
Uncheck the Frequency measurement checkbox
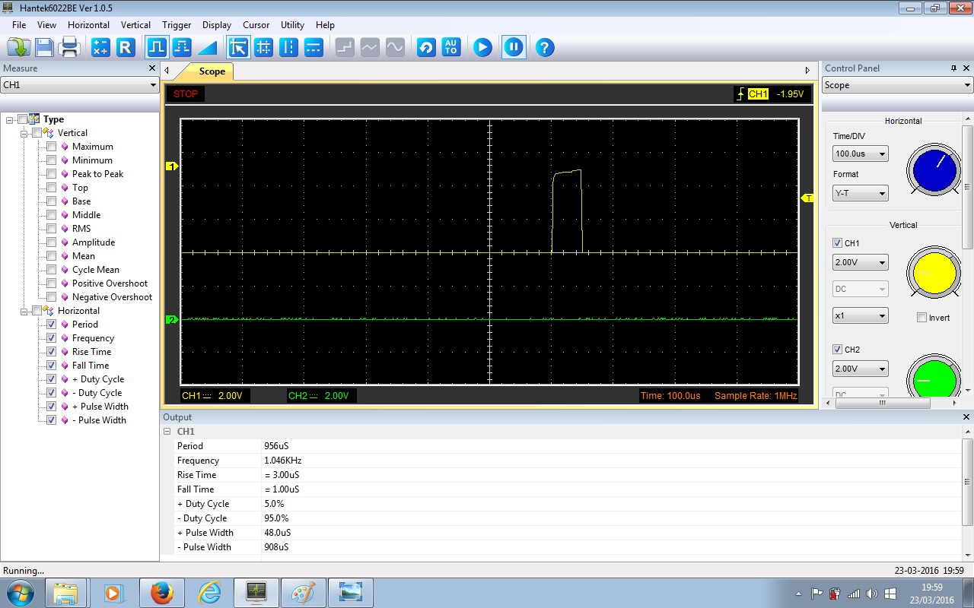[52, 338]
